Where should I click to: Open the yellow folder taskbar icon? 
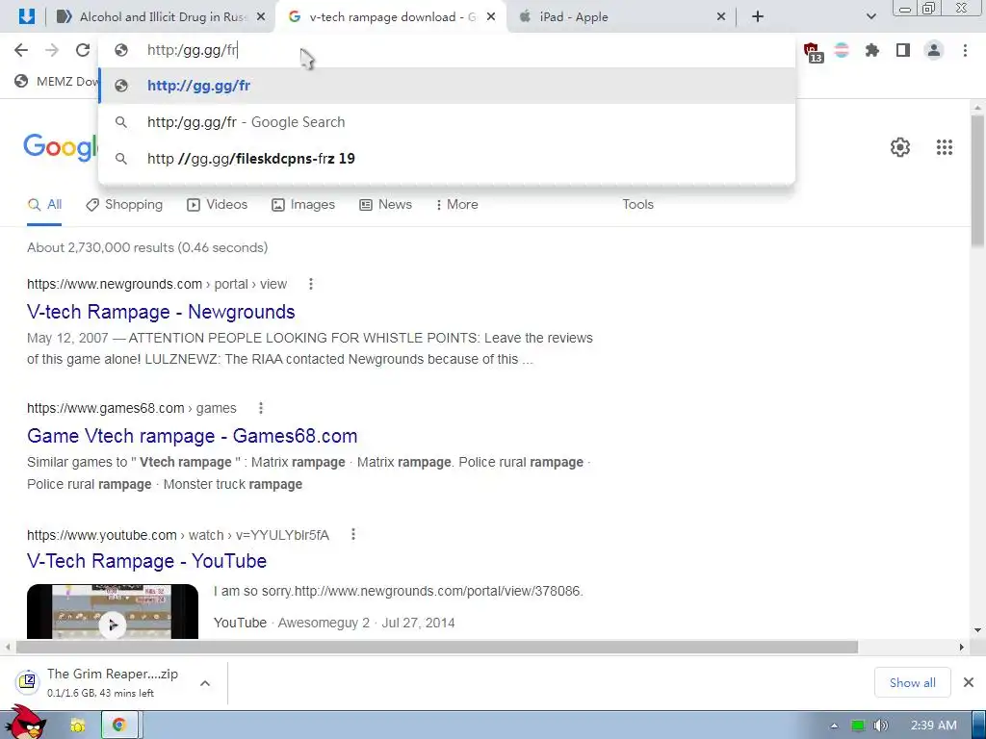[78, 726]
